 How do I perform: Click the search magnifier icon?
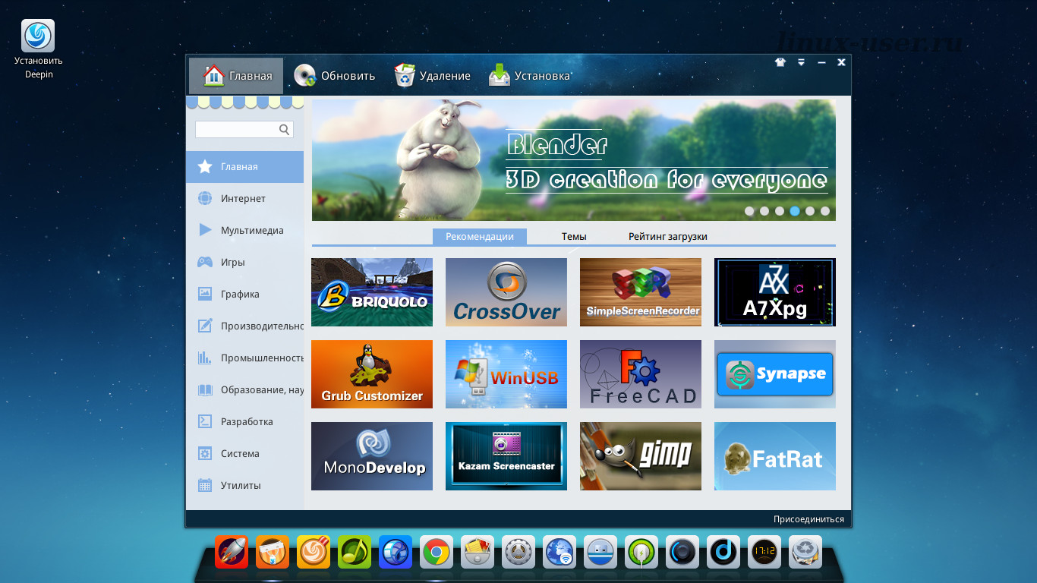click(x=285, y=130)
